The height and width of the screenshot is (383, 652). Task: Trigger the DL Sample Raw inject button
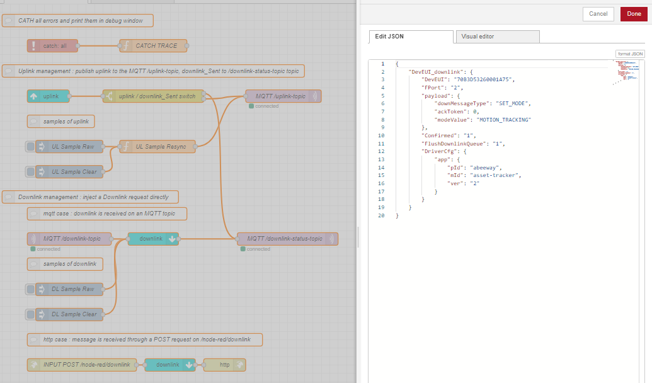pyautogui.click(x=30, y=289)
